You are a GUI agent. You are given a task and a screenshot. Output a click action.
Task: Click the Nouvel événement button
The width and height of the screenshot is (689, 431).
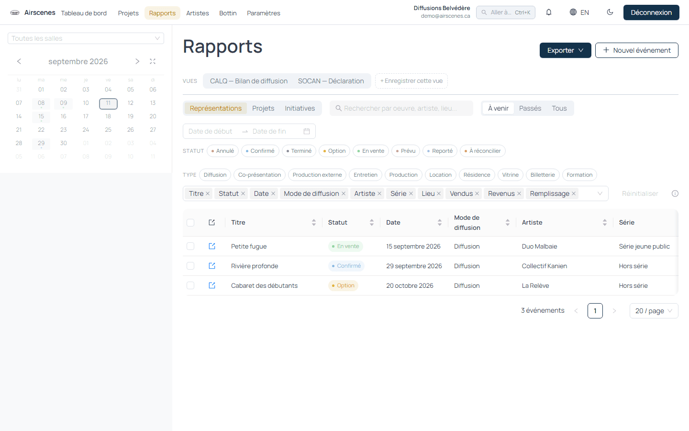point(637,50)
